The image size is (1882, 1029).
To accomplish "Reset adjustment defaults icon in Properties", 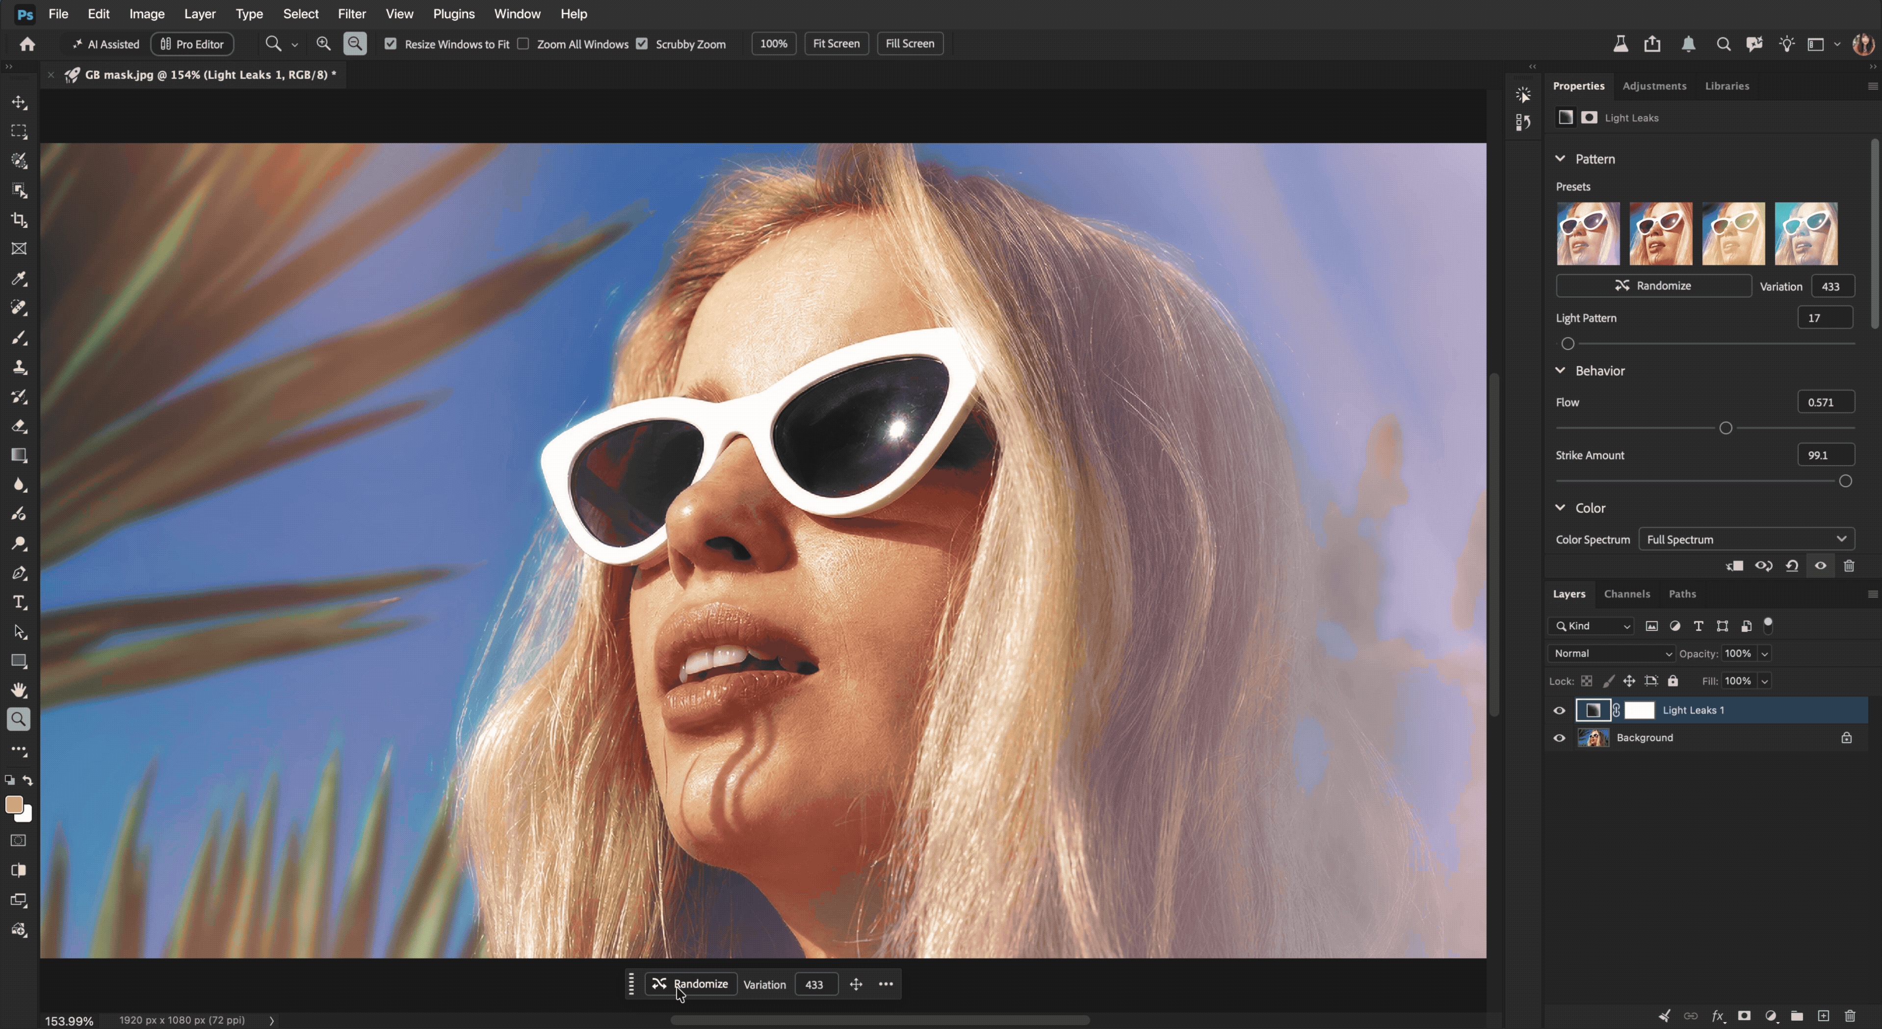I will coord(1792,566).
